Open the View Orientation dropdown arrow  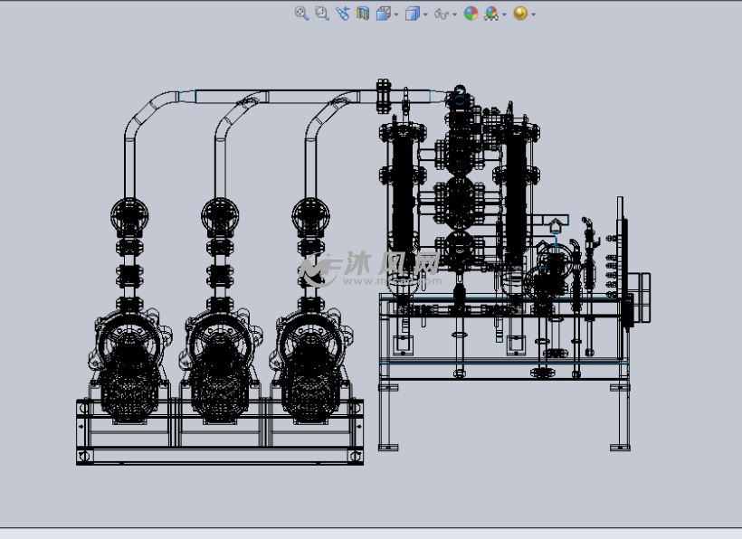click(x=395, y=14)
